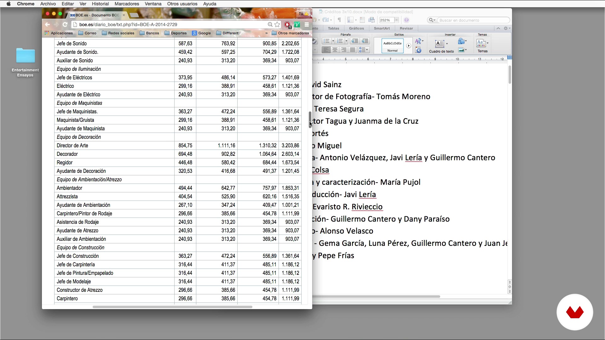Open the 252% zoom dropdown in Word
This screenshot has width=605, height=340.
[396, 20]
